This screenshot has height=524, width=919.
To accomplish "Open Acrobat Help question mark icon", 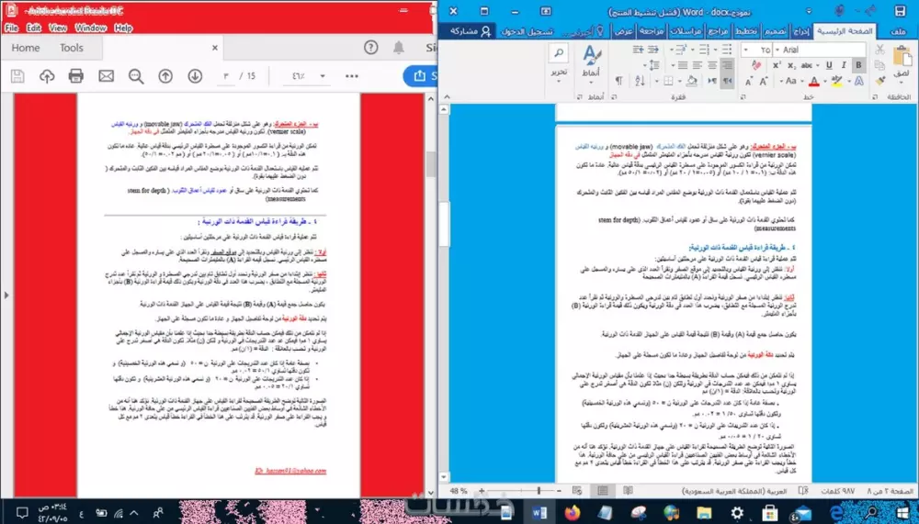I will 371,48.
